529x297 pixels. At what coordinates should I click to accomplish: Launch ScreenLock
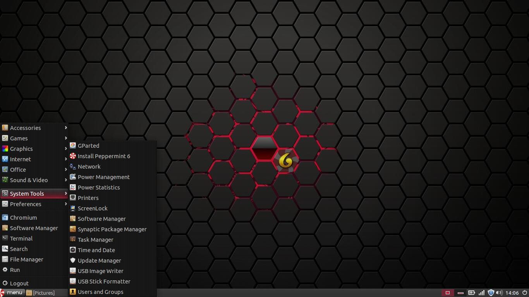[112, 208]
